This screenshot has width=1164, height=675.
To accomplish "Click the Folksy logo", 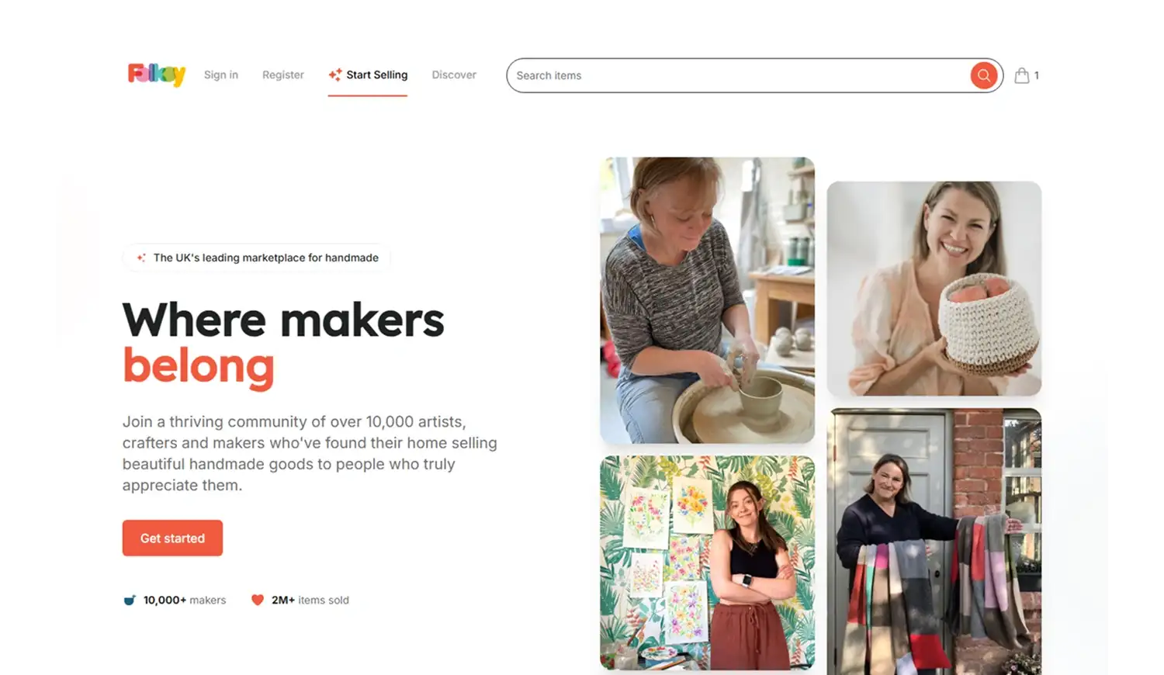I will pos(157,74).
